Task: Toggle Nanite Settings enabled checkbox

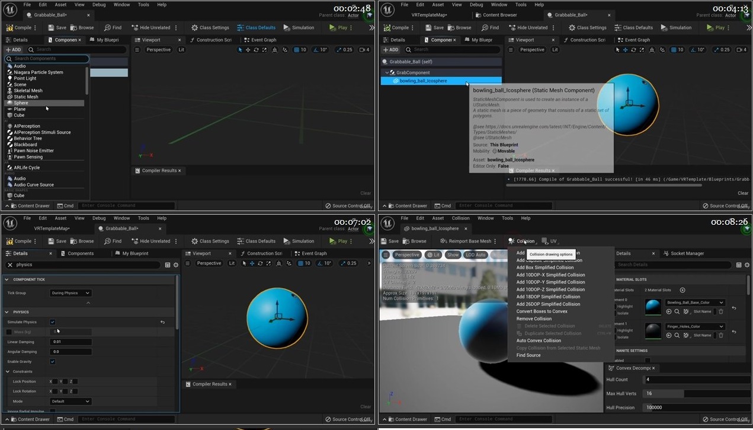Action: pos(648,360)
